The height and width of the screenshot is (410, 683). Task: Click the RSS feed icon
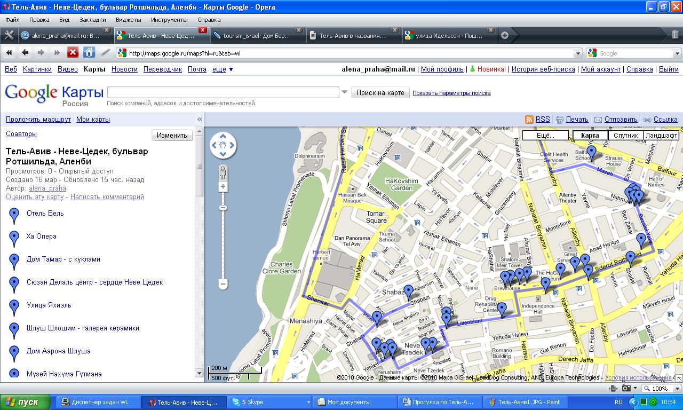coord(529,120)
